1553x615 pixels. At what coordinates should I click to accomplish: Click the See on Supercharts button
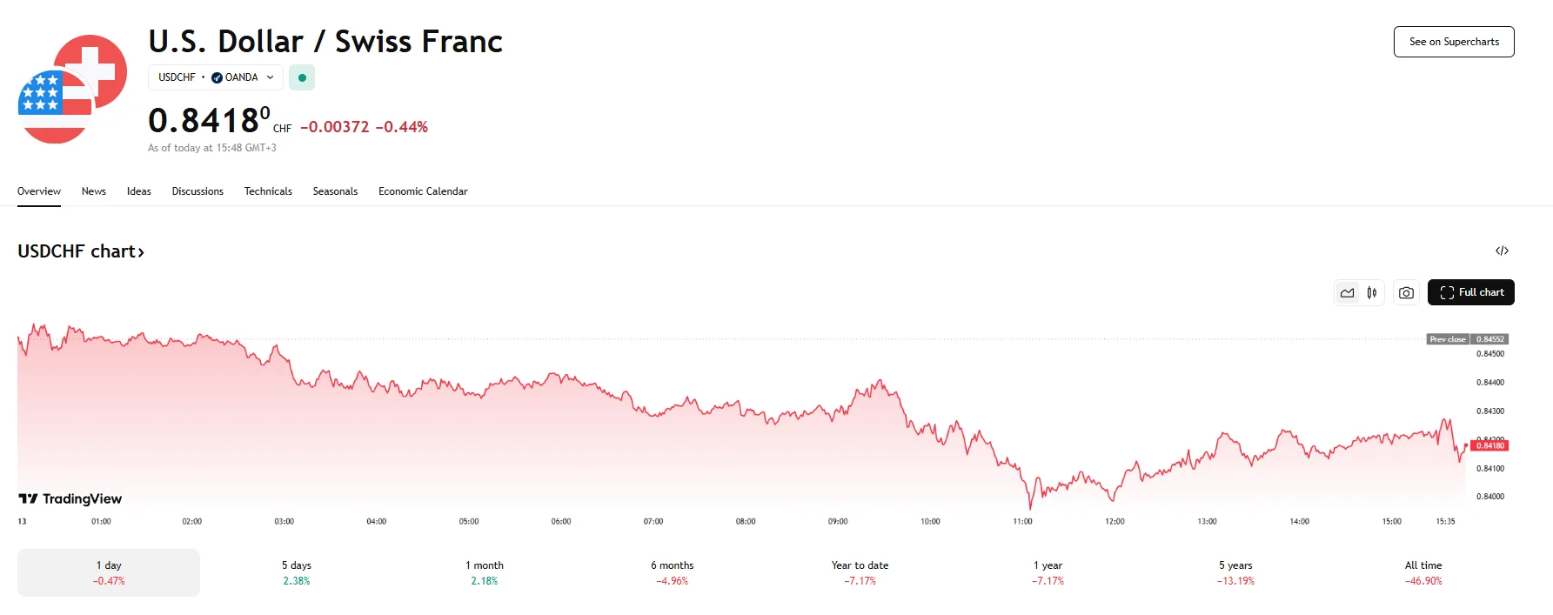(1454, 42)
